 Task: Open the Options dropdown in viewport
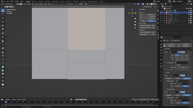156,7
